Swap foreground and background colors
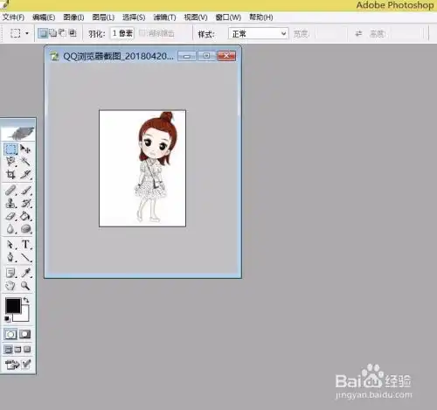The height and width of the screenshot is (410, 437). coord(26,300)
